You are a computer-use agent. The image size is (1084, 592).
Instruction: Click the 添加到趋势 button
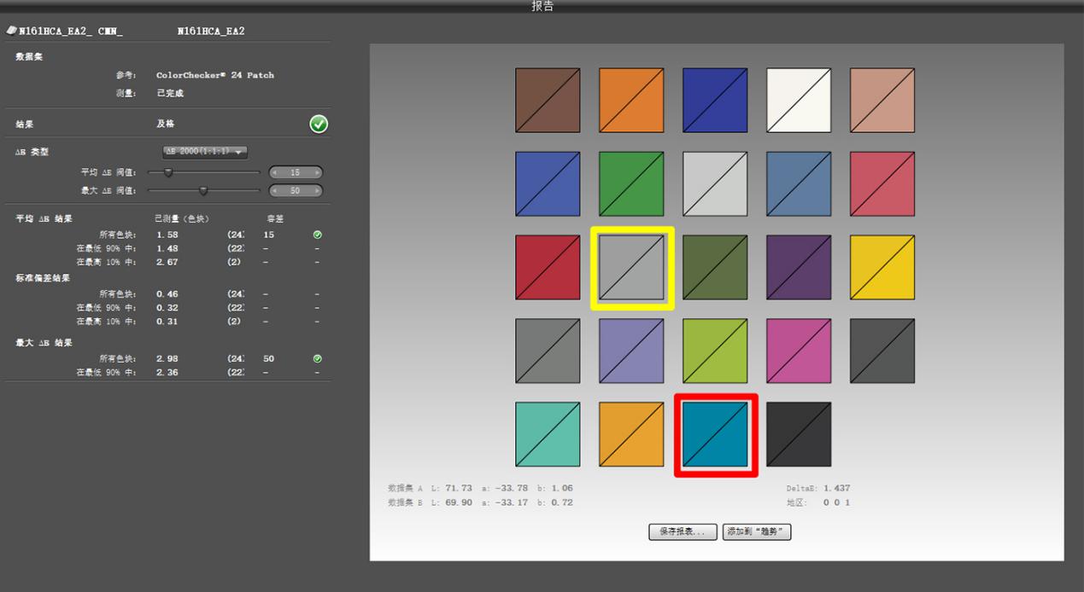[756, 531]
